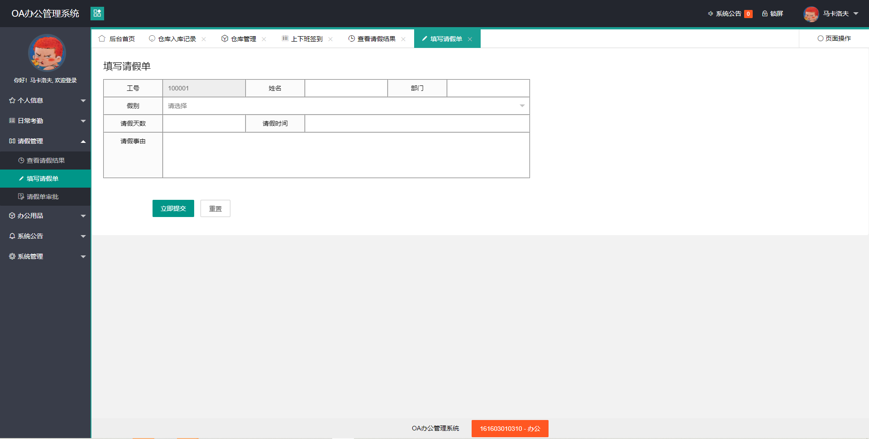869x439 pixels.
Task: Open system announcements via the speaker icon
Action: (710, 14)
